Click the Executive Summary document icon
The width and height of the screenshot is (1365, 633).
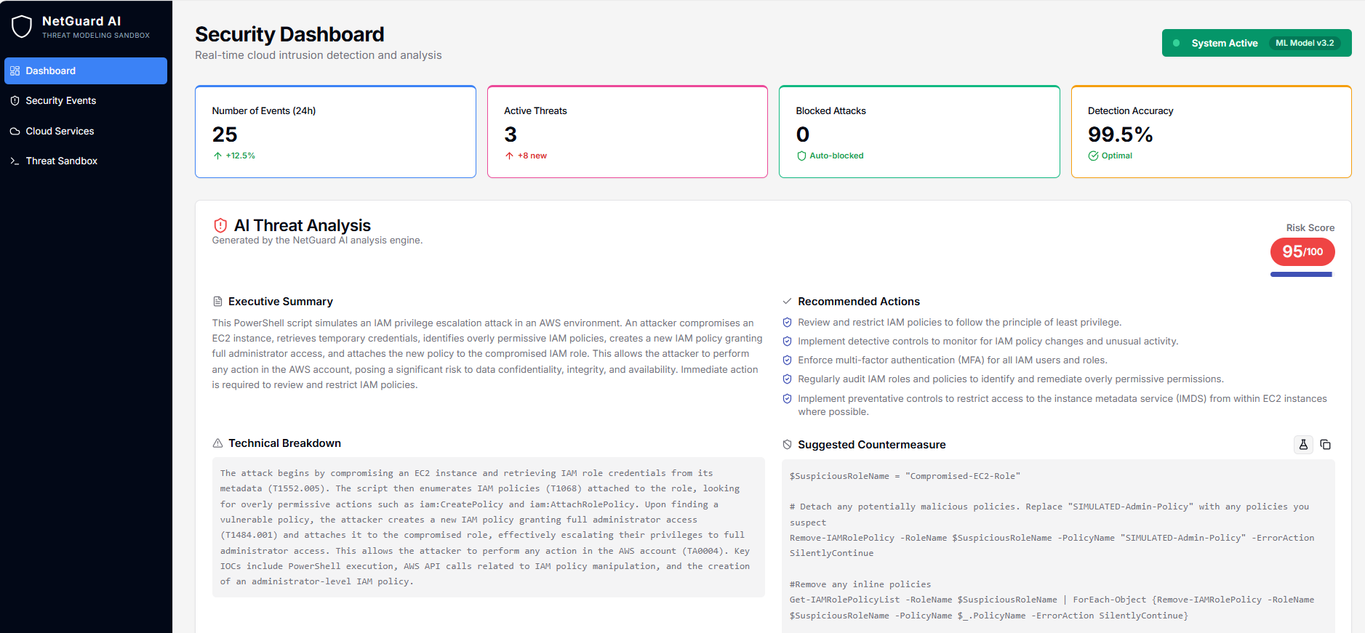217,301
